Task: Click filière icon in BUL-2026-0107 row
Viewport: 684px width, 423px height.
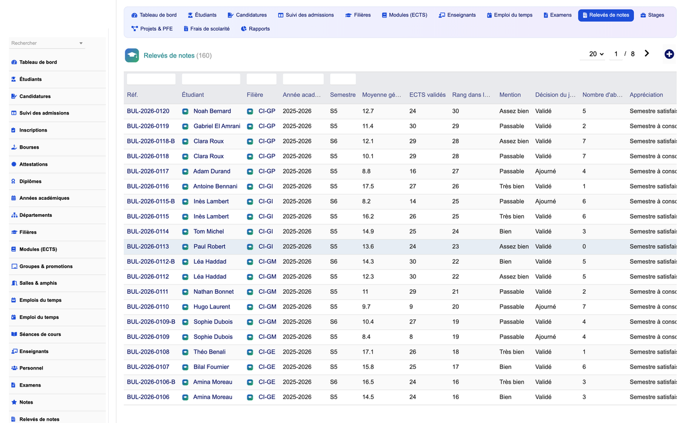Action: (250, 367)
